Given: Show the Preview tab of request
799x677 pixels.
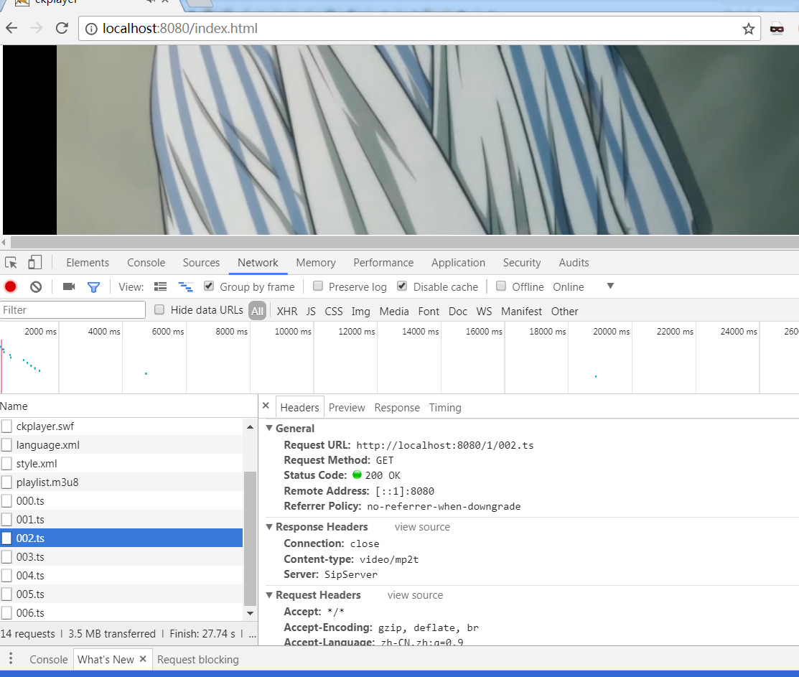Looking at the screenshot, I should (347, 408).
